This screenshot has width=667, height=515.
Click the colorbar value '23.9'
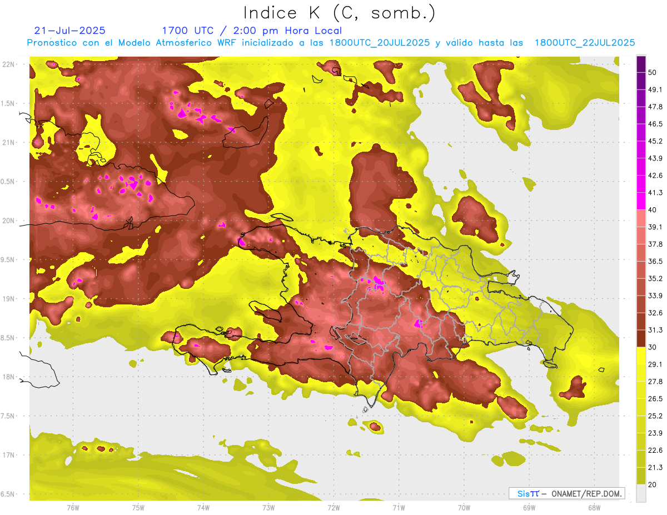(x=655, y=433)
